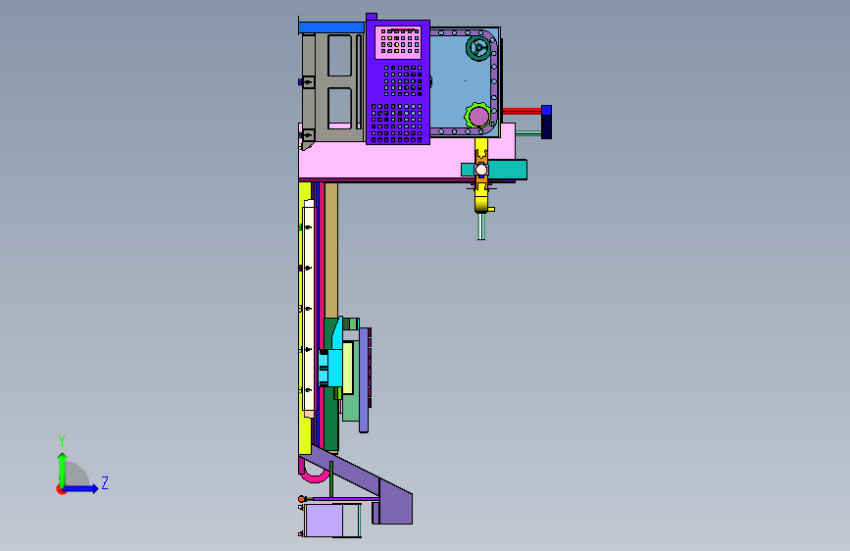Screen dimensions: 850x551
Task: Select the light blue cover plate inside the chain loop
Action: 461,82
